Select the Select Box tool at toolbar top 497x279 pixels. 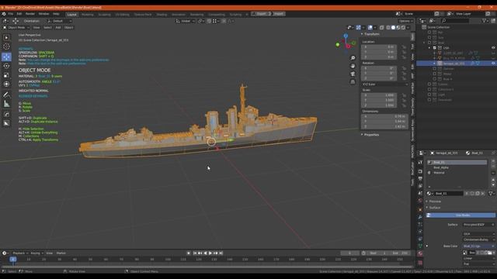(x=6, y=37)
